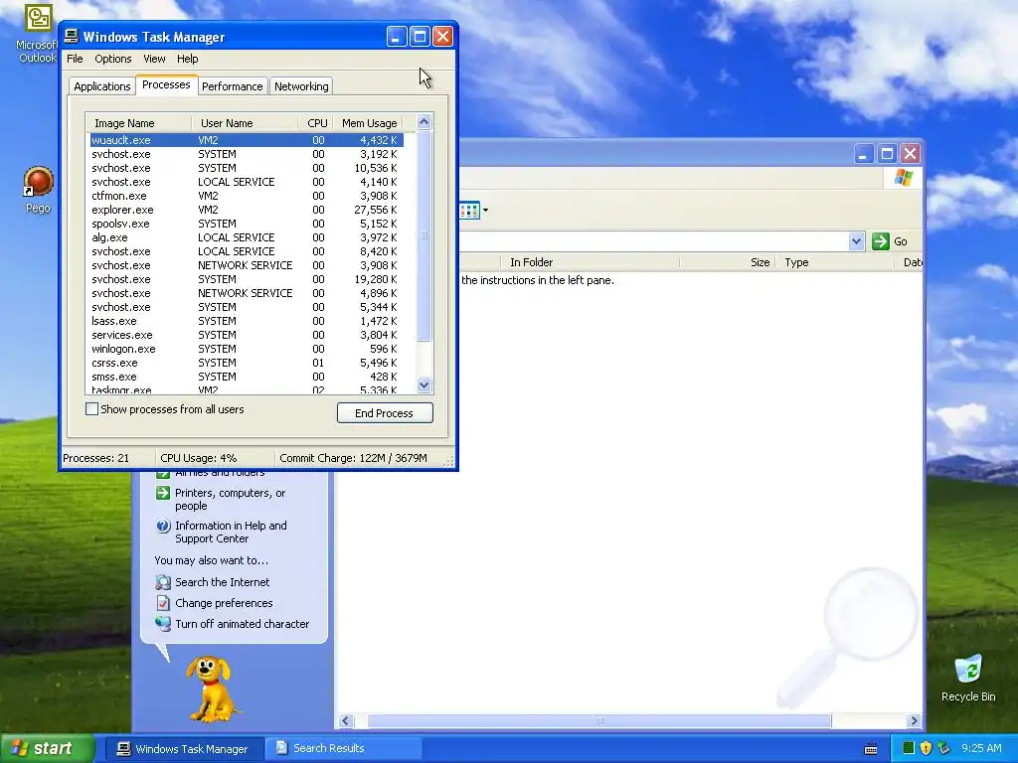
Task: Click the In Folder column header
Action: [x=590, y=262]
